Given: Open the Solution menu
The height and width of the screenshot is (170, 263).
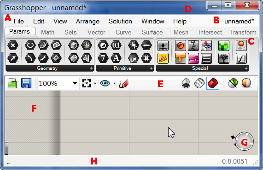Looking at the screenshot, I should (x=120, y=22).
